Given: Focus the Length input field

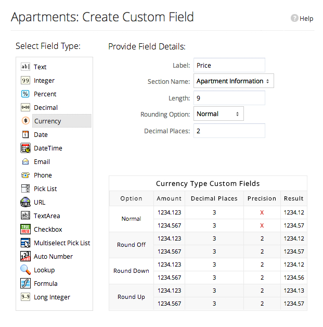Looking at the screenshot, I should tap(229, 98).
